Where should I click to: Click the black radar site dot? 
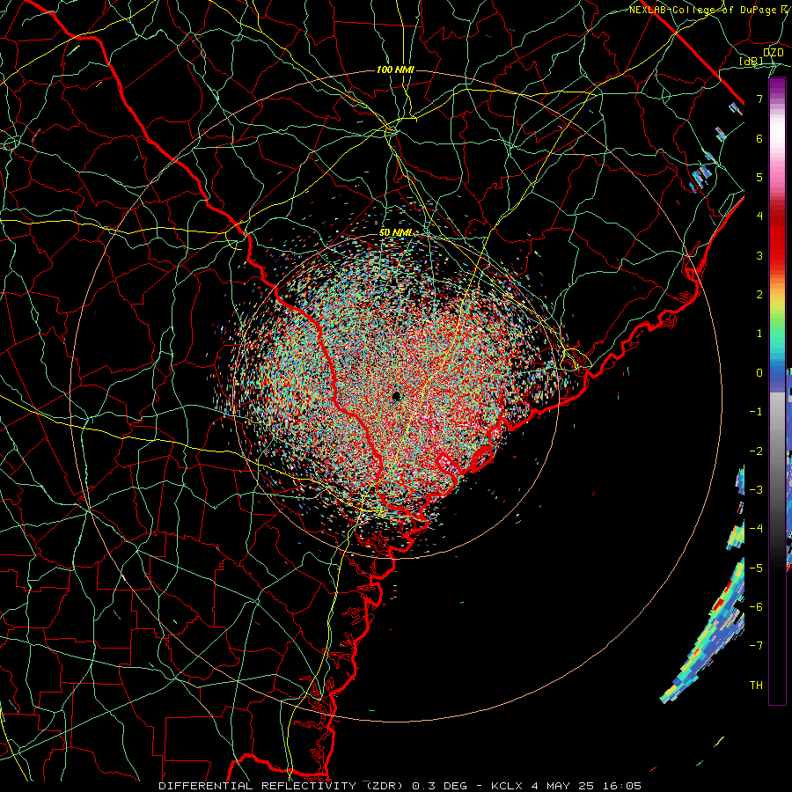396,396
